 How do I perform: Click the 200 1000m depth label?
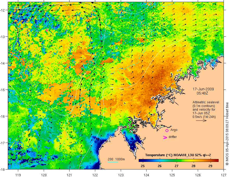coord(116,159)
